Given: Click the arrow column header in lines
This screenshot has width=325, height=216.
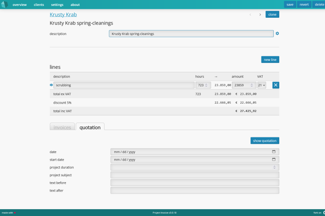Looking at the screenshot, I should coord(216,77).
